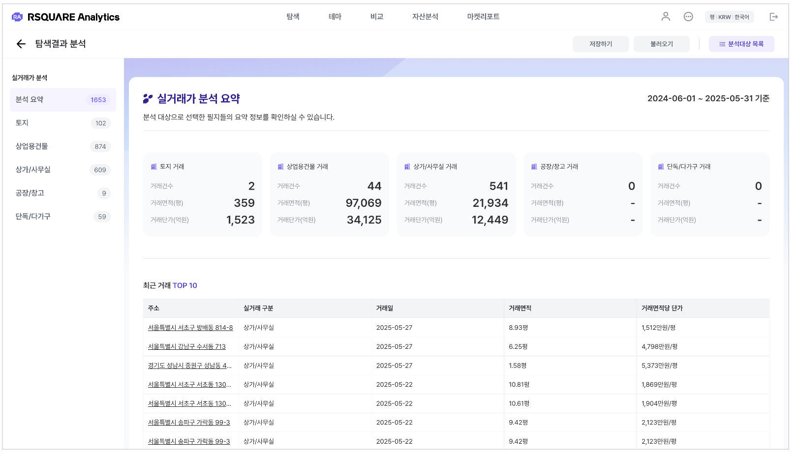Screen dimensions: 794x455
Task: Click the back arrow next to 탐색결과 분석
Action: pos(21,44)
